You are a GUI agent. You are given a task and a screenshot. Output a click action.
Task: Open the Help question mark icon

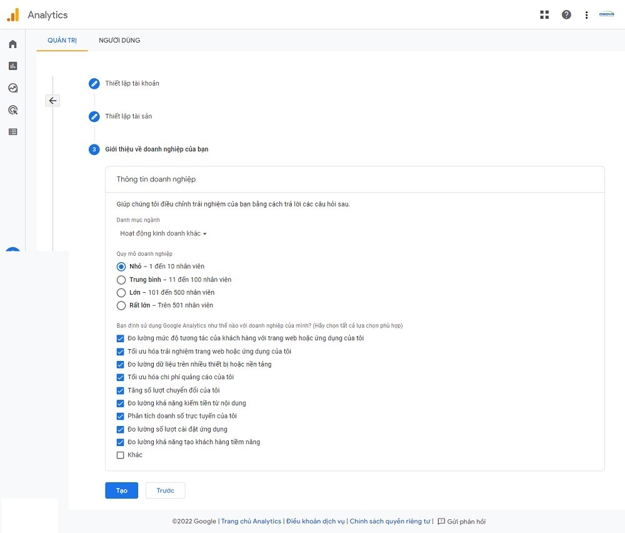566,14
